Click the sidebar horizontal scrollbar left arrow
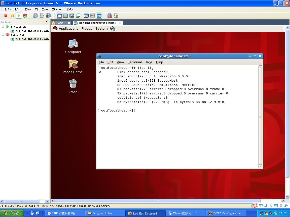The height and width of the screenshot is (217, 290). 2,201
